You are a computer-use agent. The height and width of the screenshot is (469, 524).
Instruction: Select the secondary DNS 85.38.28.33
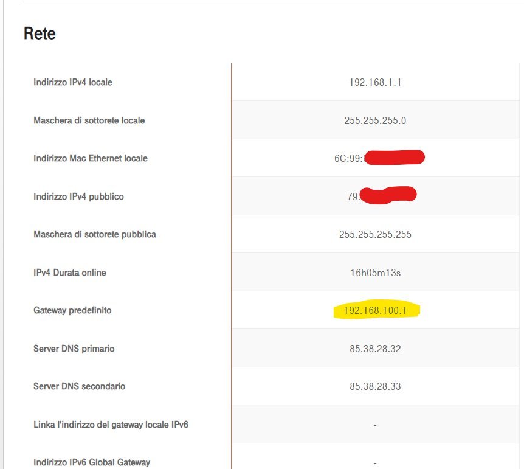pos(375,386)
